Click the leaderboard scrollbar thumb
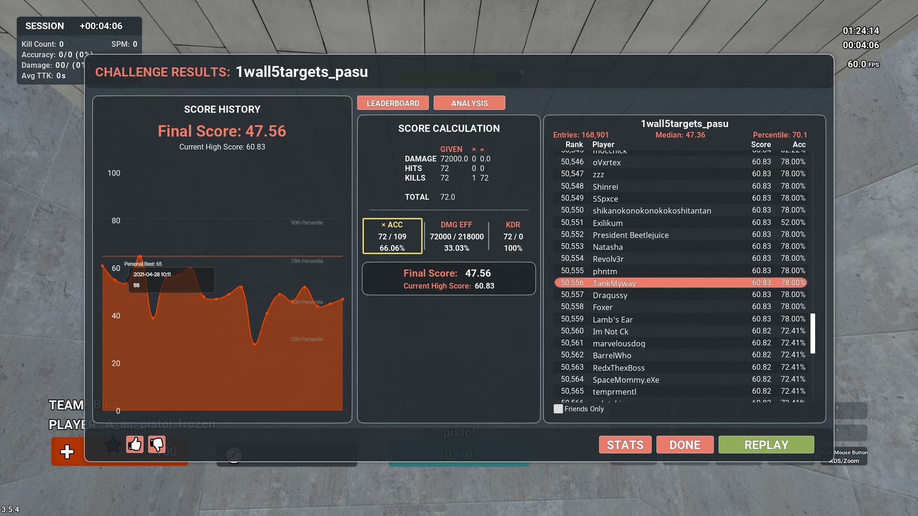The image size is (918, 516). (x=812, y=333)
